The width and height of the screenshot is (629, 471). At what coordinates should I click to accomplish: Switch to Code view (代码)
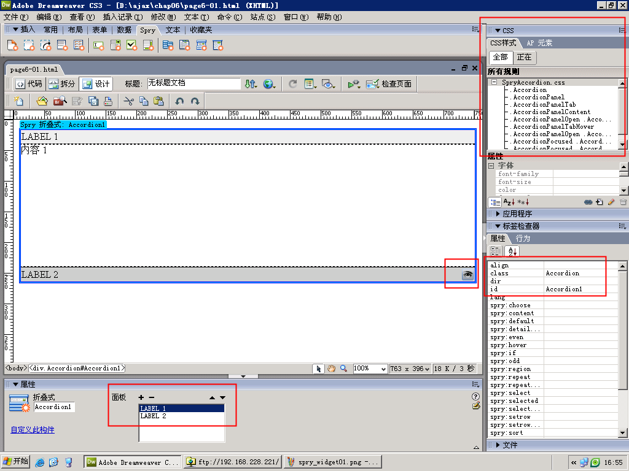pos(29,84)
